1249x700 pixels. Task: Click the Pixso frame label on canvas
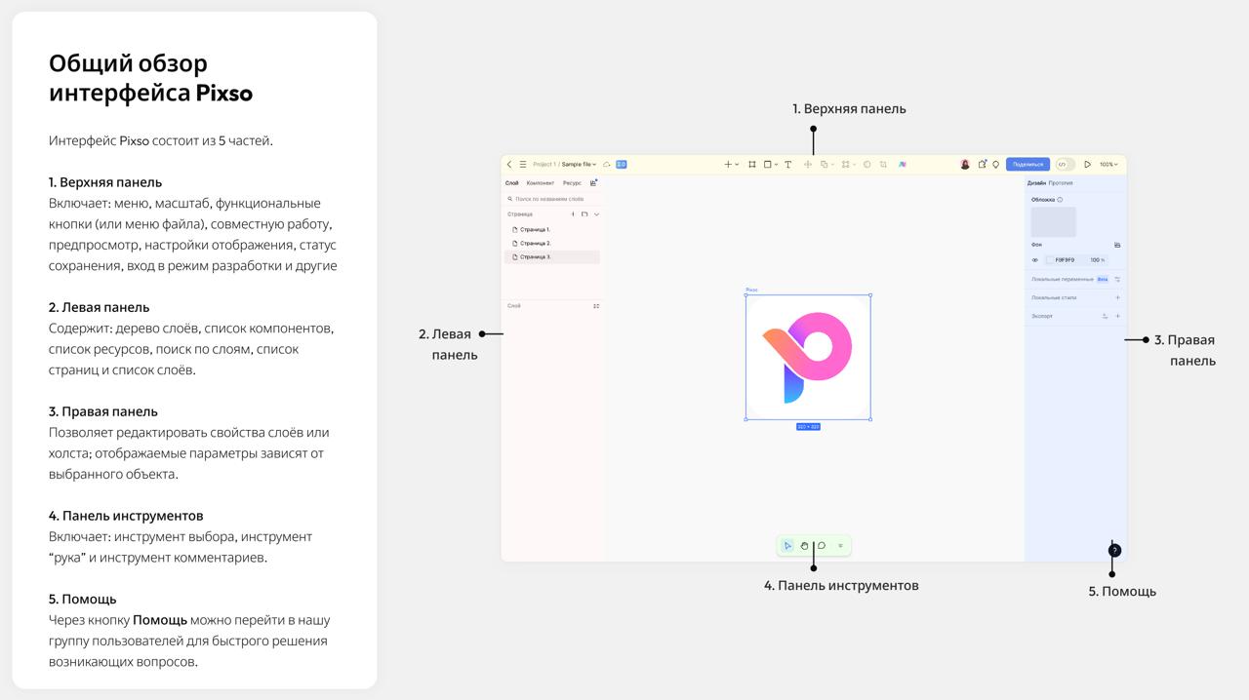[751, 290]
